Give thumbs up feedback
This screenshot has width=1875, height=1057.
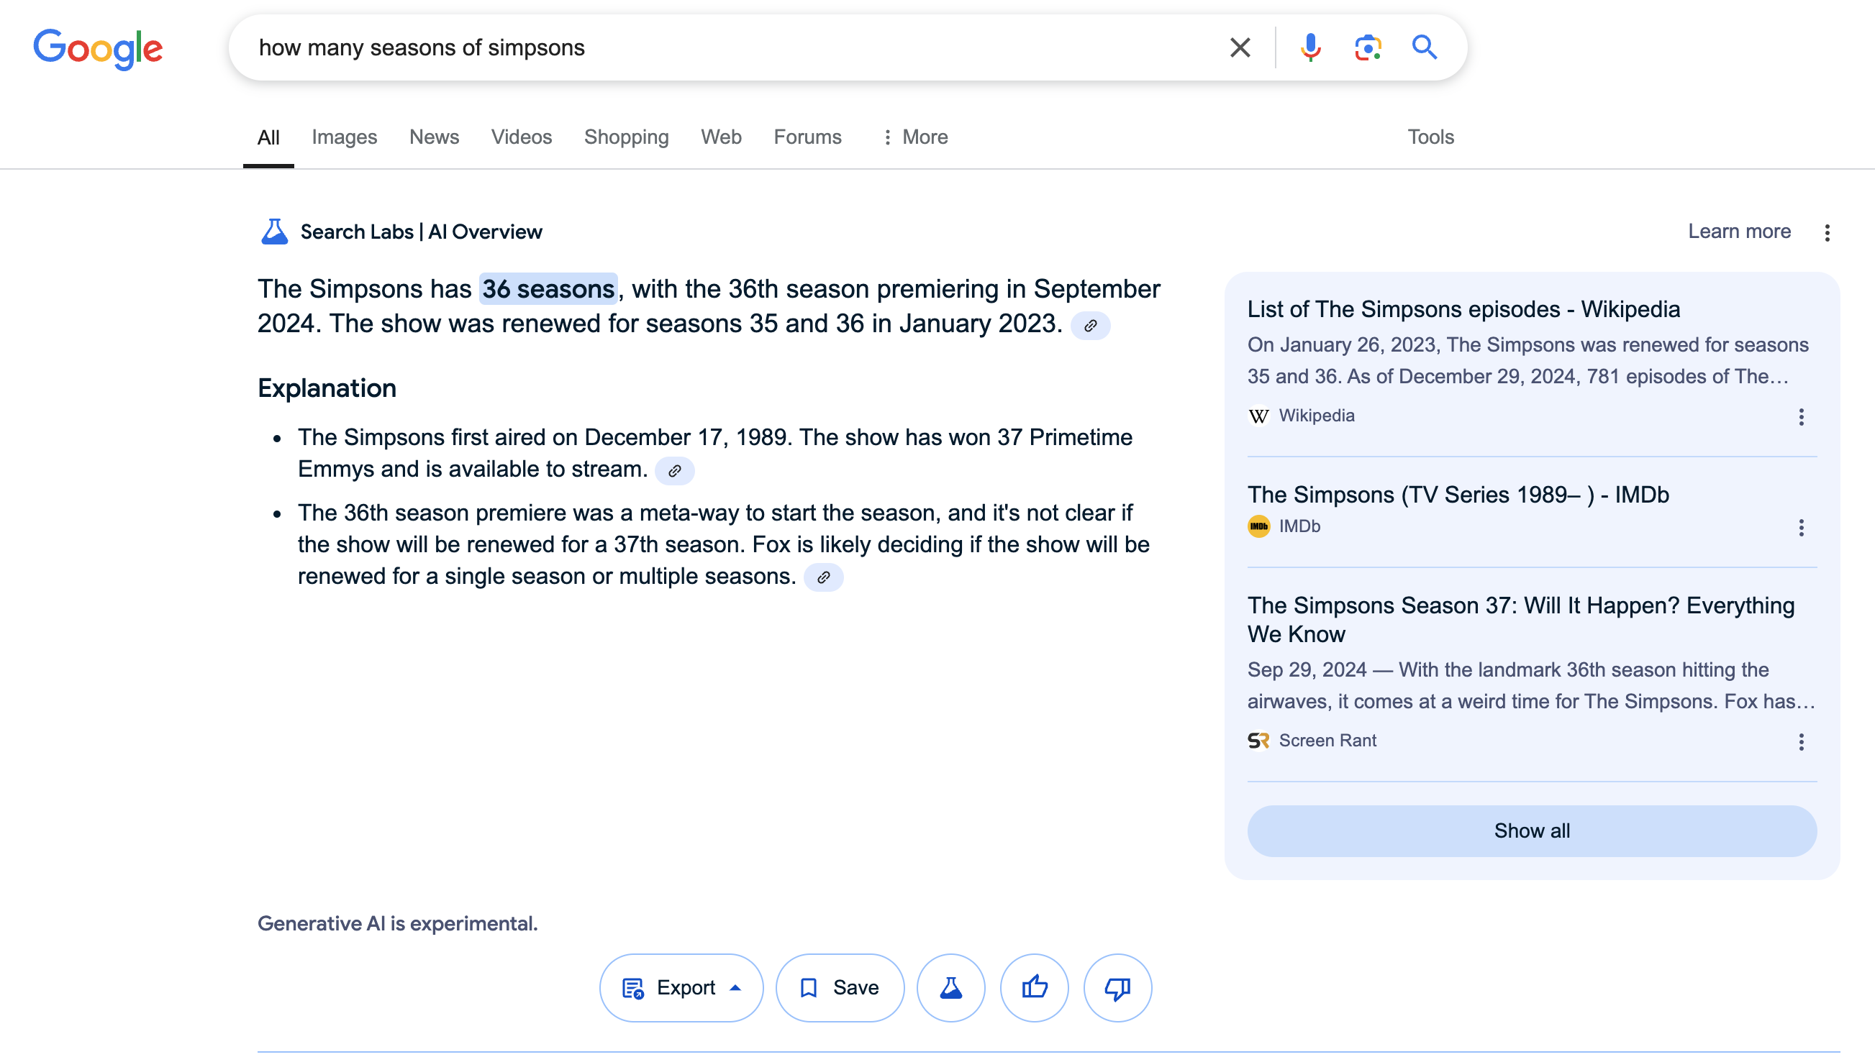pyautogui.click(x=1034, y=987)
